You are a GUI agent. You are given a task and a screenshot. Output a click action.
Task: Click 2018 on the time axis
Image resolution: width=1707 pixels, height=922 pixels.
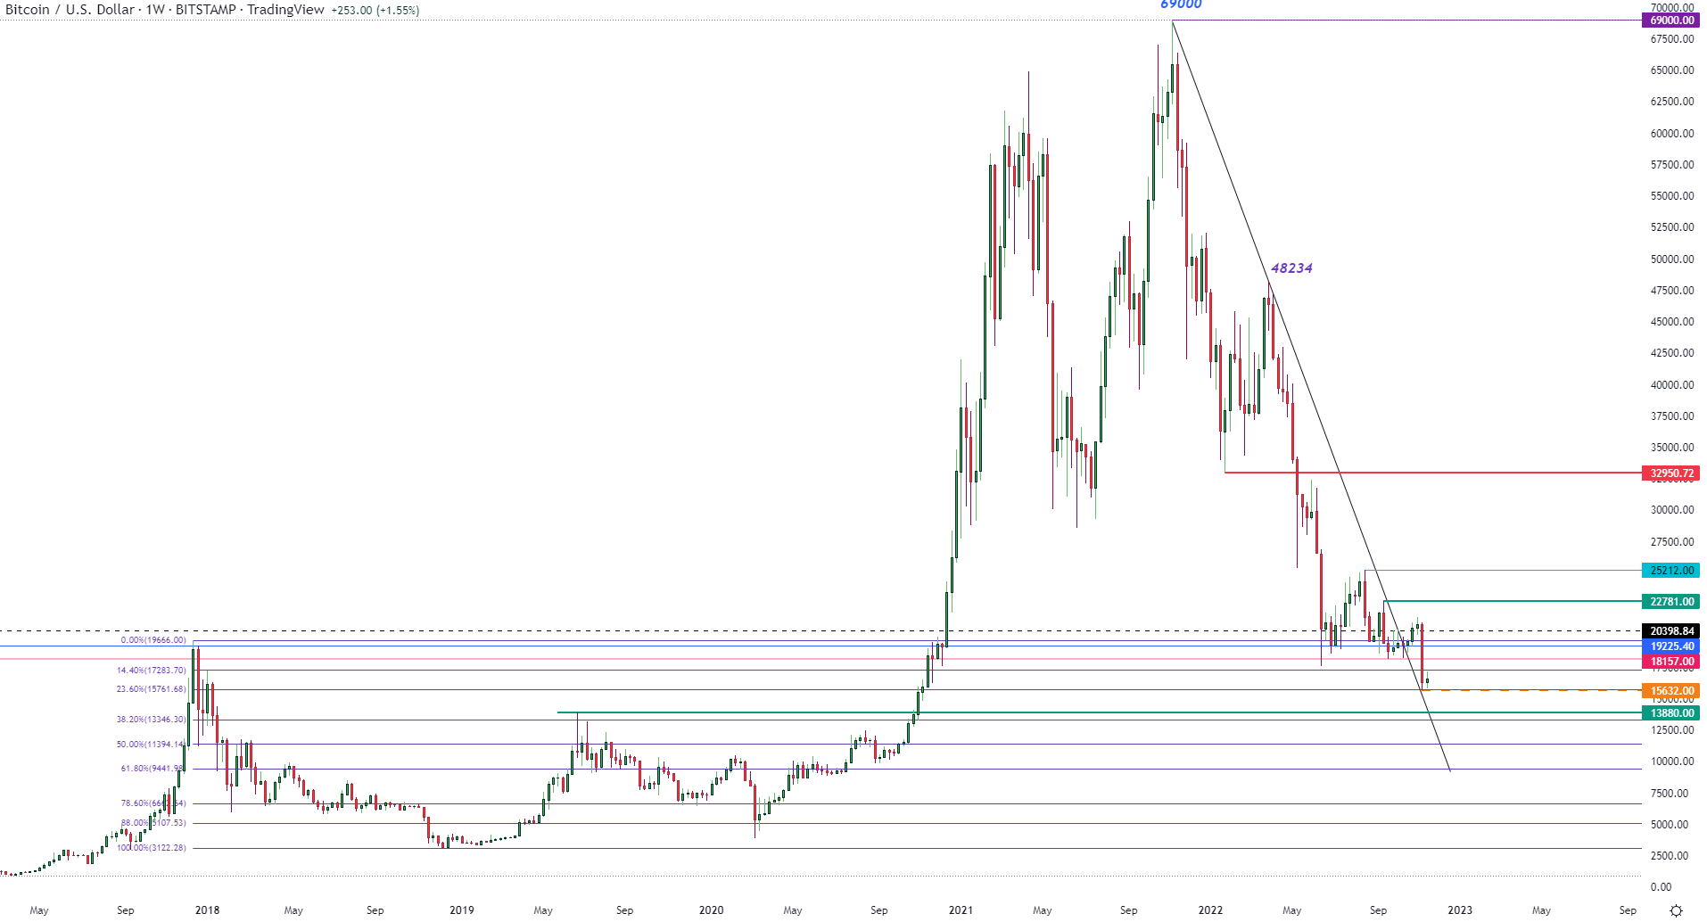[x=207, y=910]
